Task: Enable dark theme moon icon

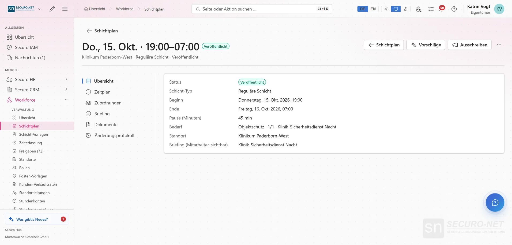Action: (405, 9)
